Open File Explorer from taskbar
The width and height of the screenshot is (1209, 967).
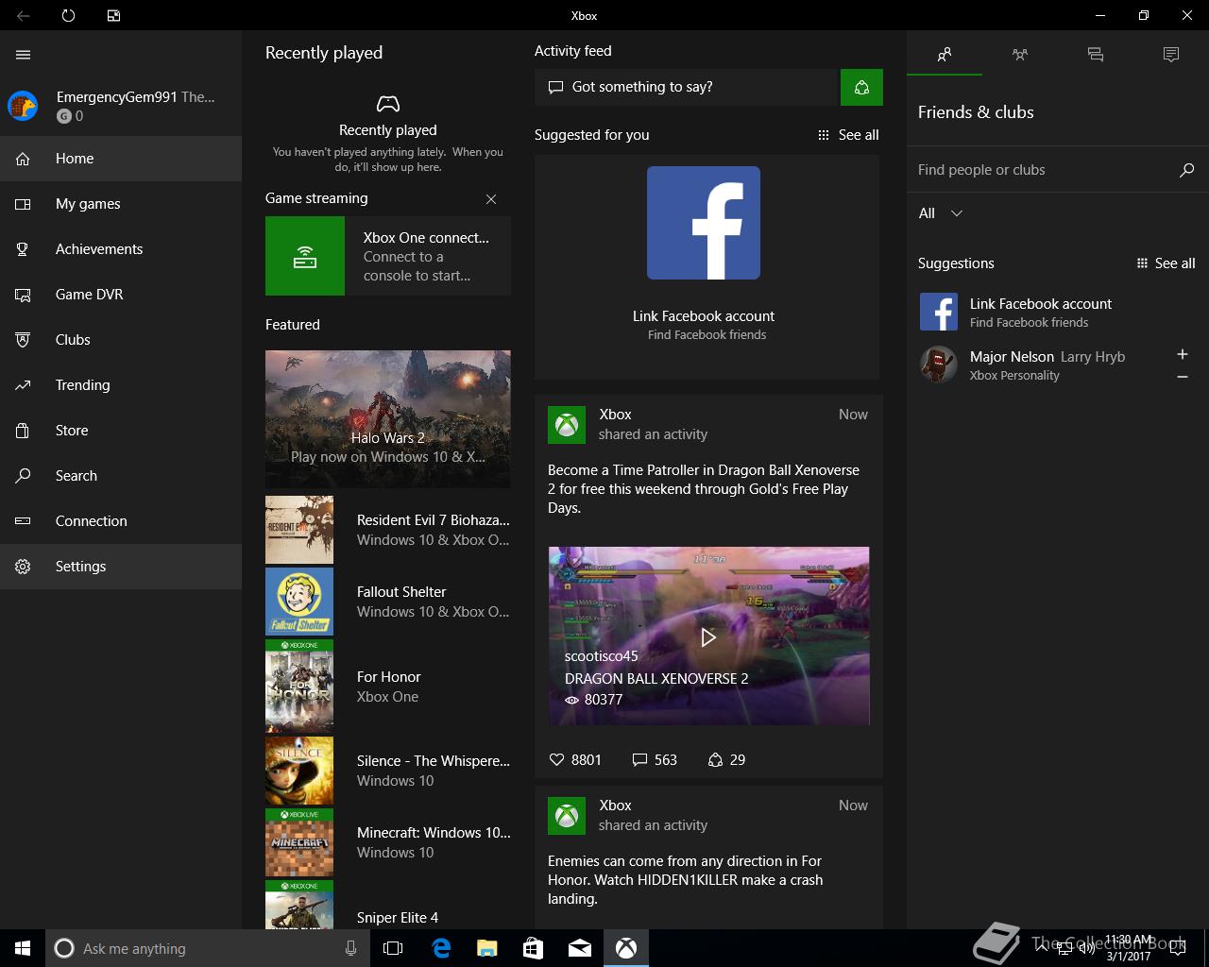click(486, 948)
